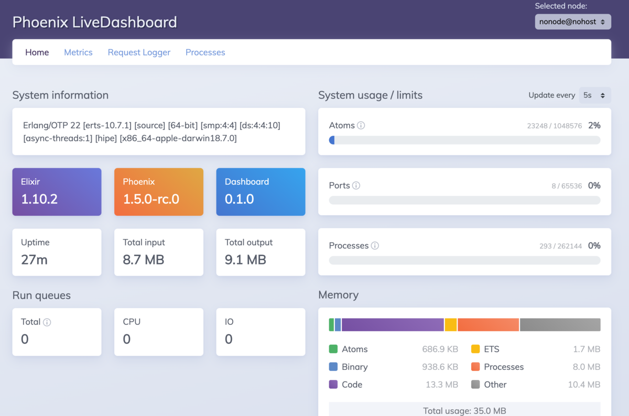Click the Atoms 2% percentage value
629x416 pixels.
pyautogui.click(x=594, y=126)
